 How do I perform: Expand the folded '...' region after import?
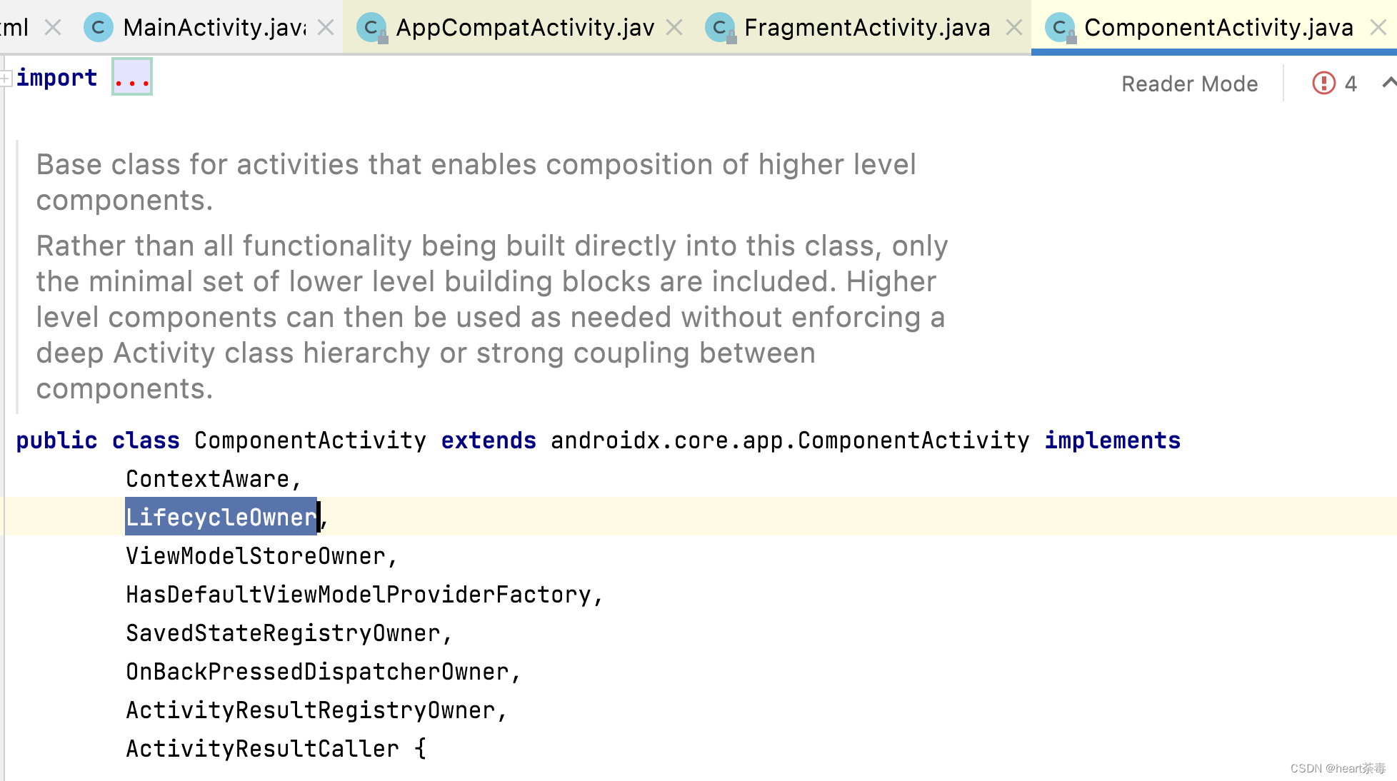pyautogui.click(x=131, y=76)
